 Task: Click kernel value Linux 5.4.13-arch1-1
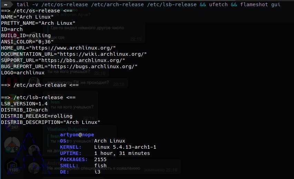point(125,147)
